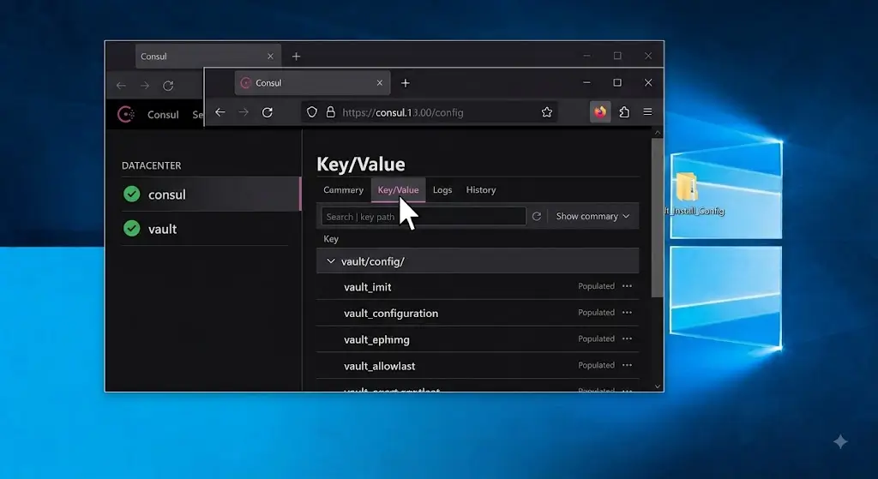Image resolution: width=878 pixels, height=479 pixels.
Task: Open the vault_allowlast key
Action: tap(379, 366)
